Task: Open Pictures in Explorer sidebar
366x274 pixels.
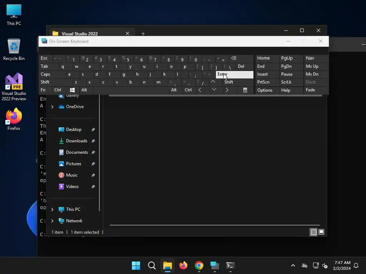Action: point(73,164)
